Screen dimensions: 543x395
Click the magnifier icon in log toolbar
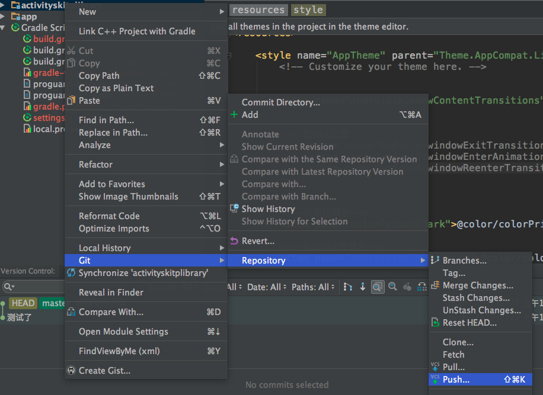pos(392,287)
